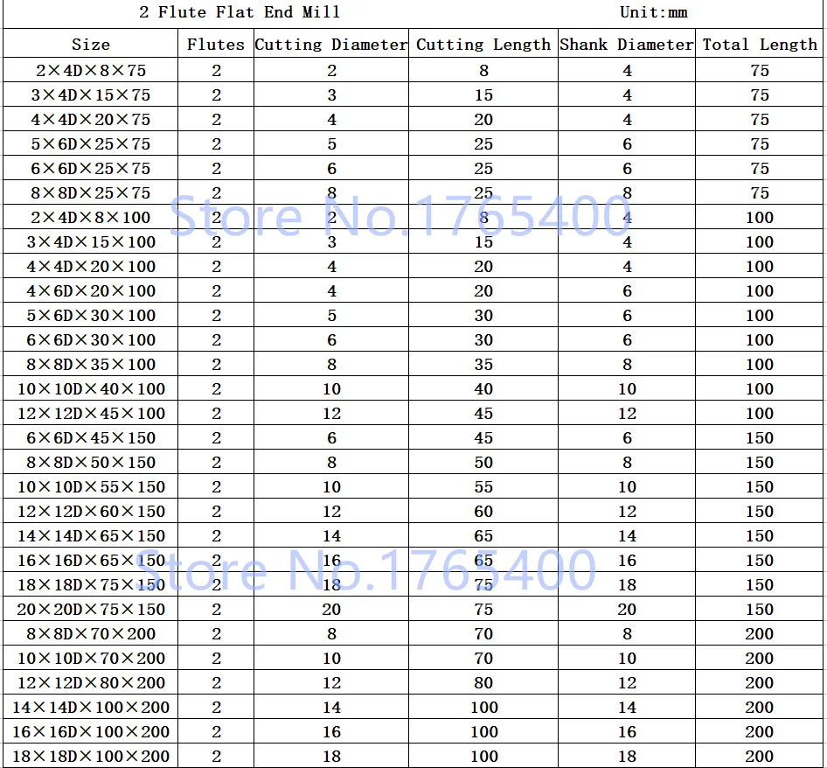
Task: Click size cell '6×6D×30×100'
Action: [91, 340]
